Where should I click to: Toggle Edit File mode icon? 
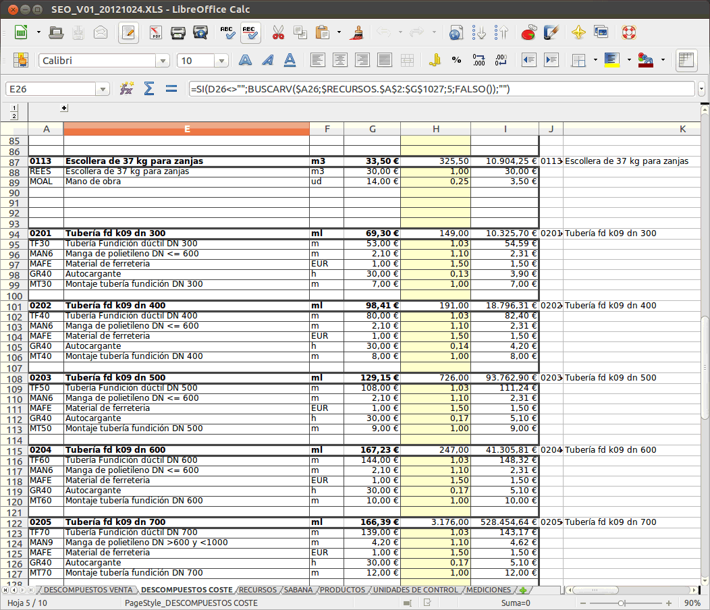click(x=128, y=32)
